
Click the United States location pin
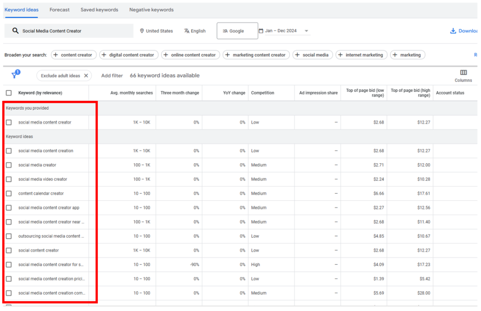pos(142,31)
